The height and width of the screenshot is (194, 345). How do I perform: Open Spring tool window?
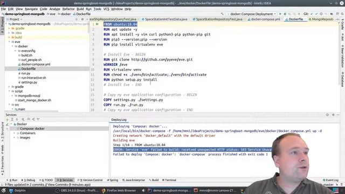tap(113, 180)
